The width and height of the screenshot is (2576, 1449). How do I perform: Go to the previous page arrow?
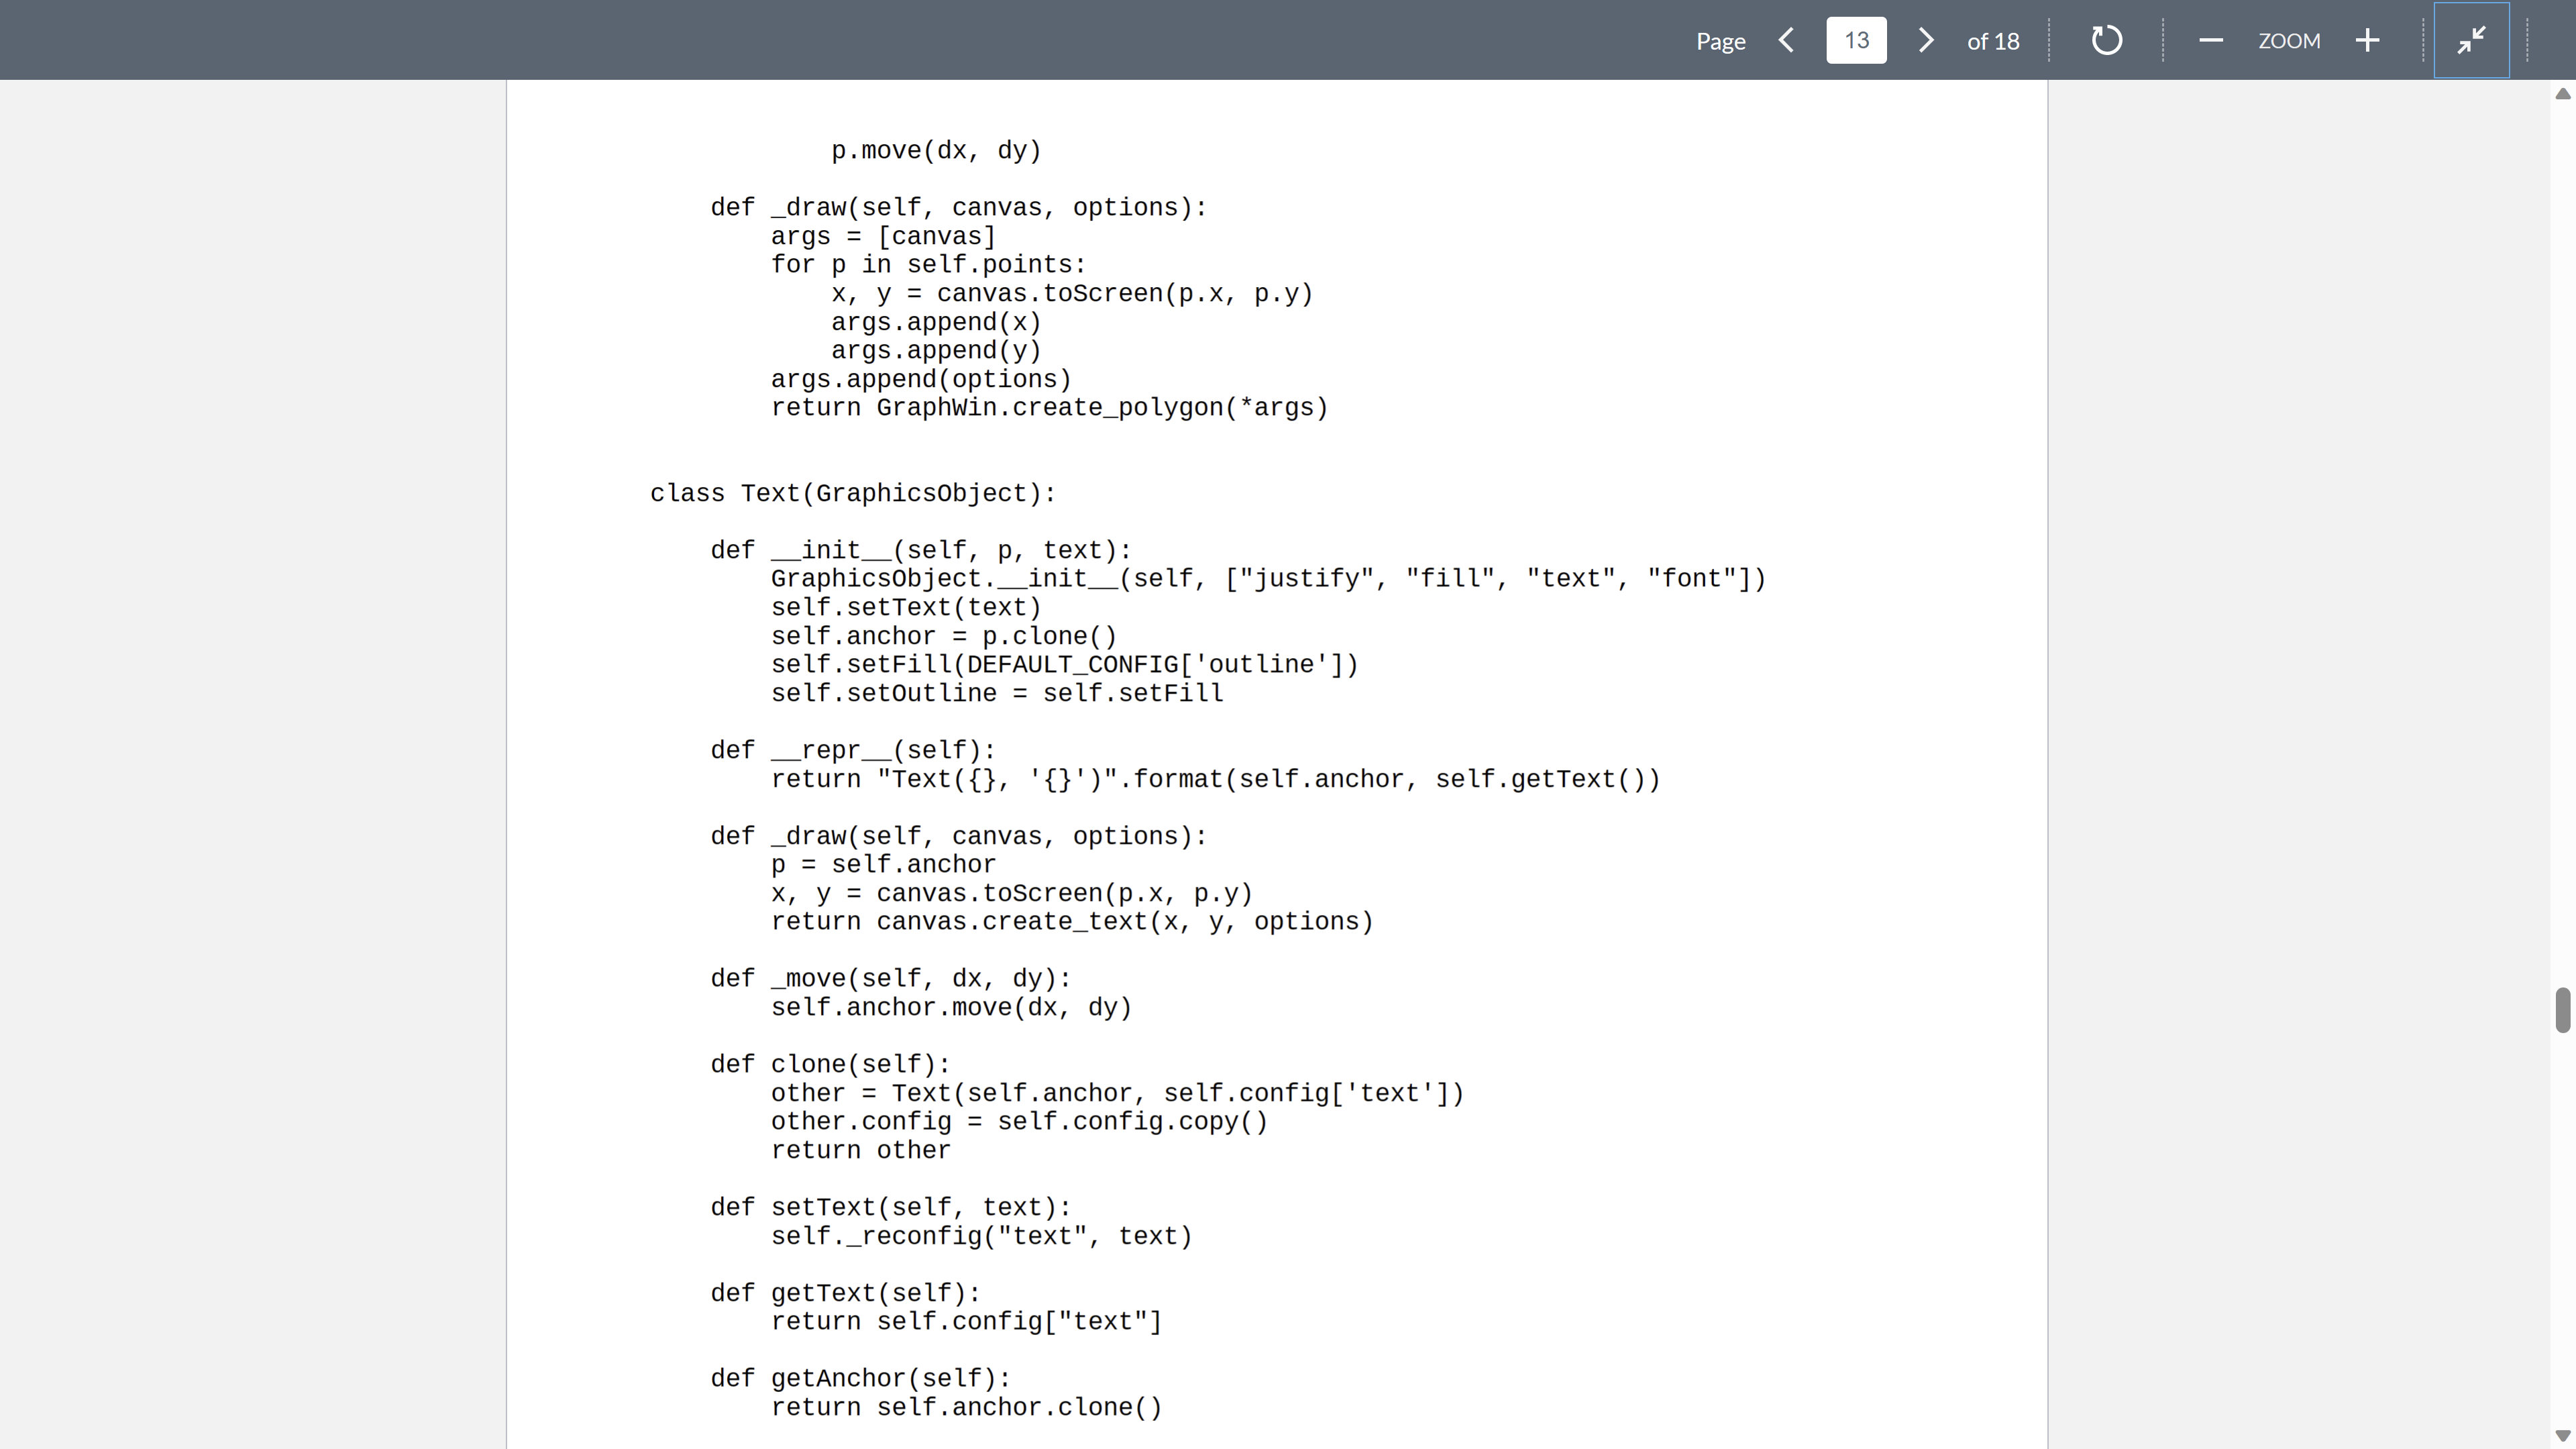(1786, 40)
